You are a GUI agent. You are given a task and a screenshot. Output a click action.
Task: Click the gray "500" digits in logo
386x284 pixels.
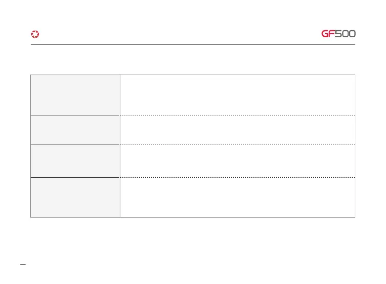point(346,34)
